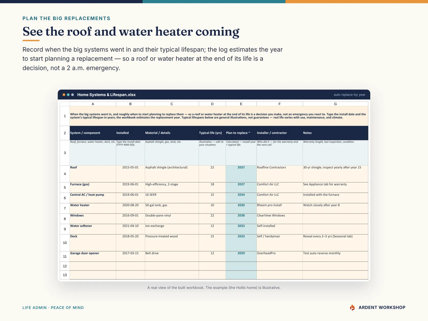Select row 13 header
428x321 pixels.
[x=65, y=275]
